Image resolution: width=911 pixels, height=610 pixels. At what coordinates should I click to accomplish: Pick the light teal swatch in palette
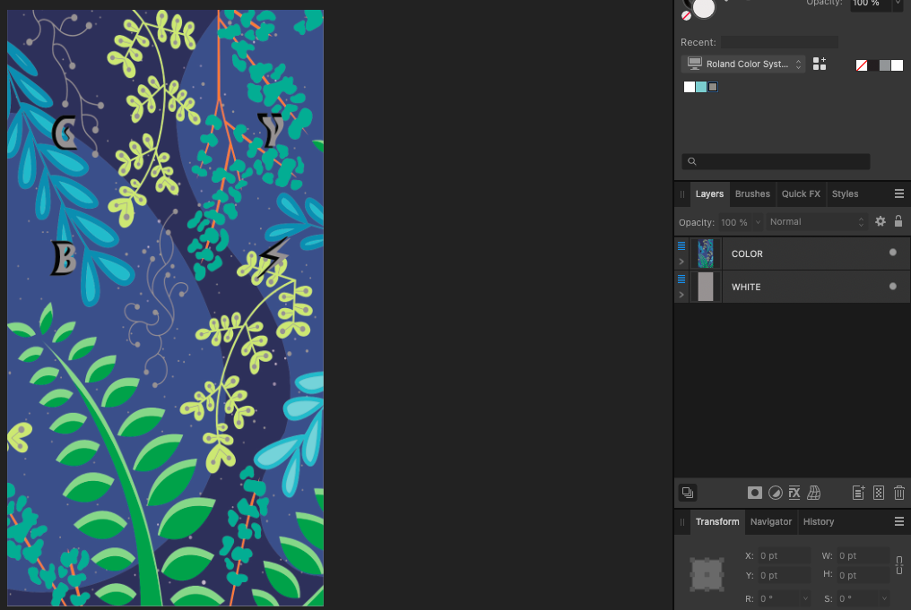(x=701, y=87)
